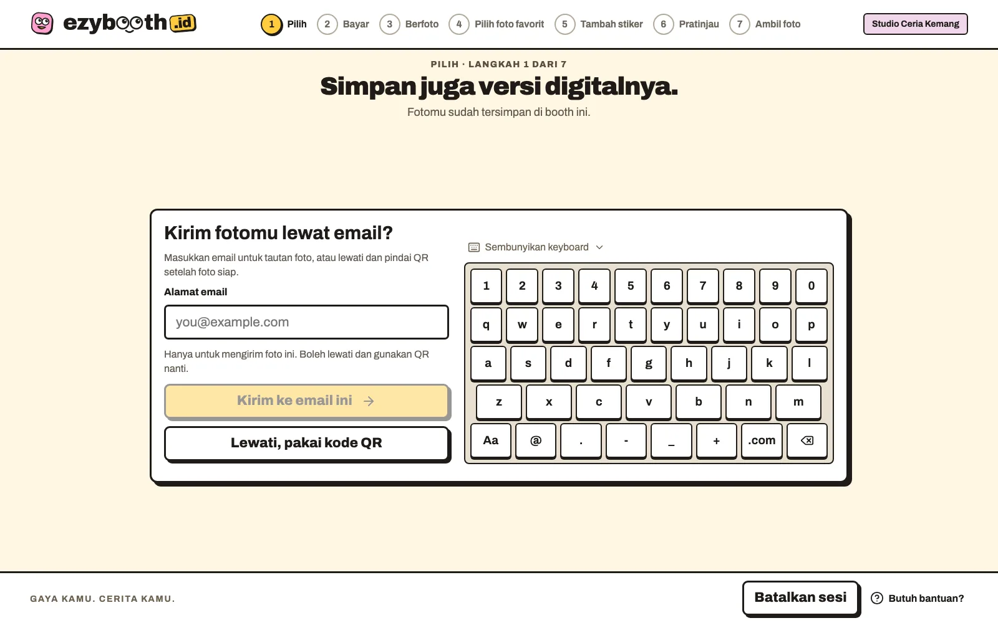Screen dimensions: 998x623
Task: Tap the period key
Action: pos(581,440)
